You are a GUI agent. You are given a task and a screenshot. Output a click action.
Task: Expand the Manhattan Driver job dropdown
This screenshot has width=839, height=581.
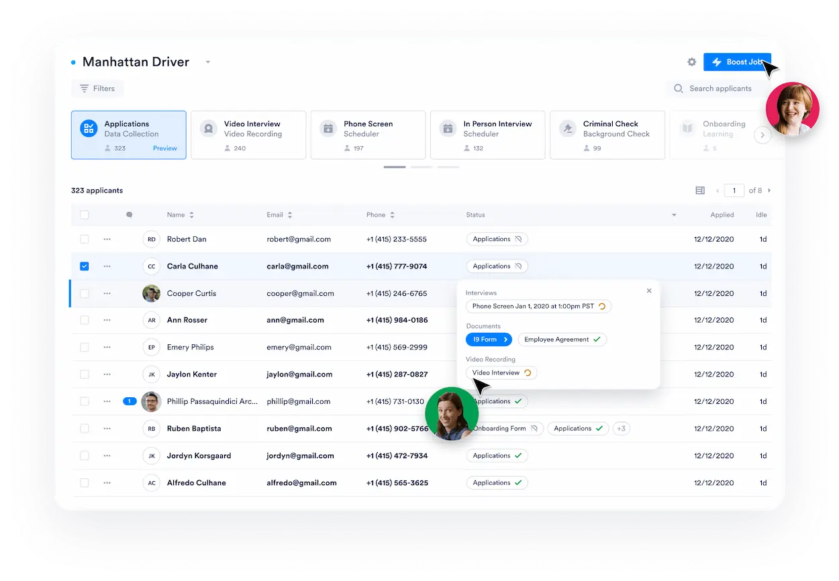pyautogui.click(x=207, y=62)
